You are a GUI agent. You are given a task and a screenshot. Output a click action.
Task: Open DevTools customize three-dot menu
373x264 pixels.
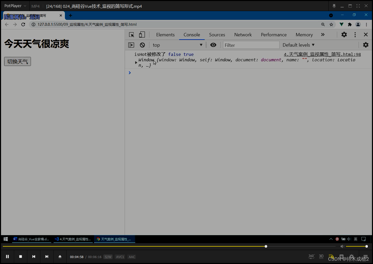pyautogui.click(x=355, y=35)
